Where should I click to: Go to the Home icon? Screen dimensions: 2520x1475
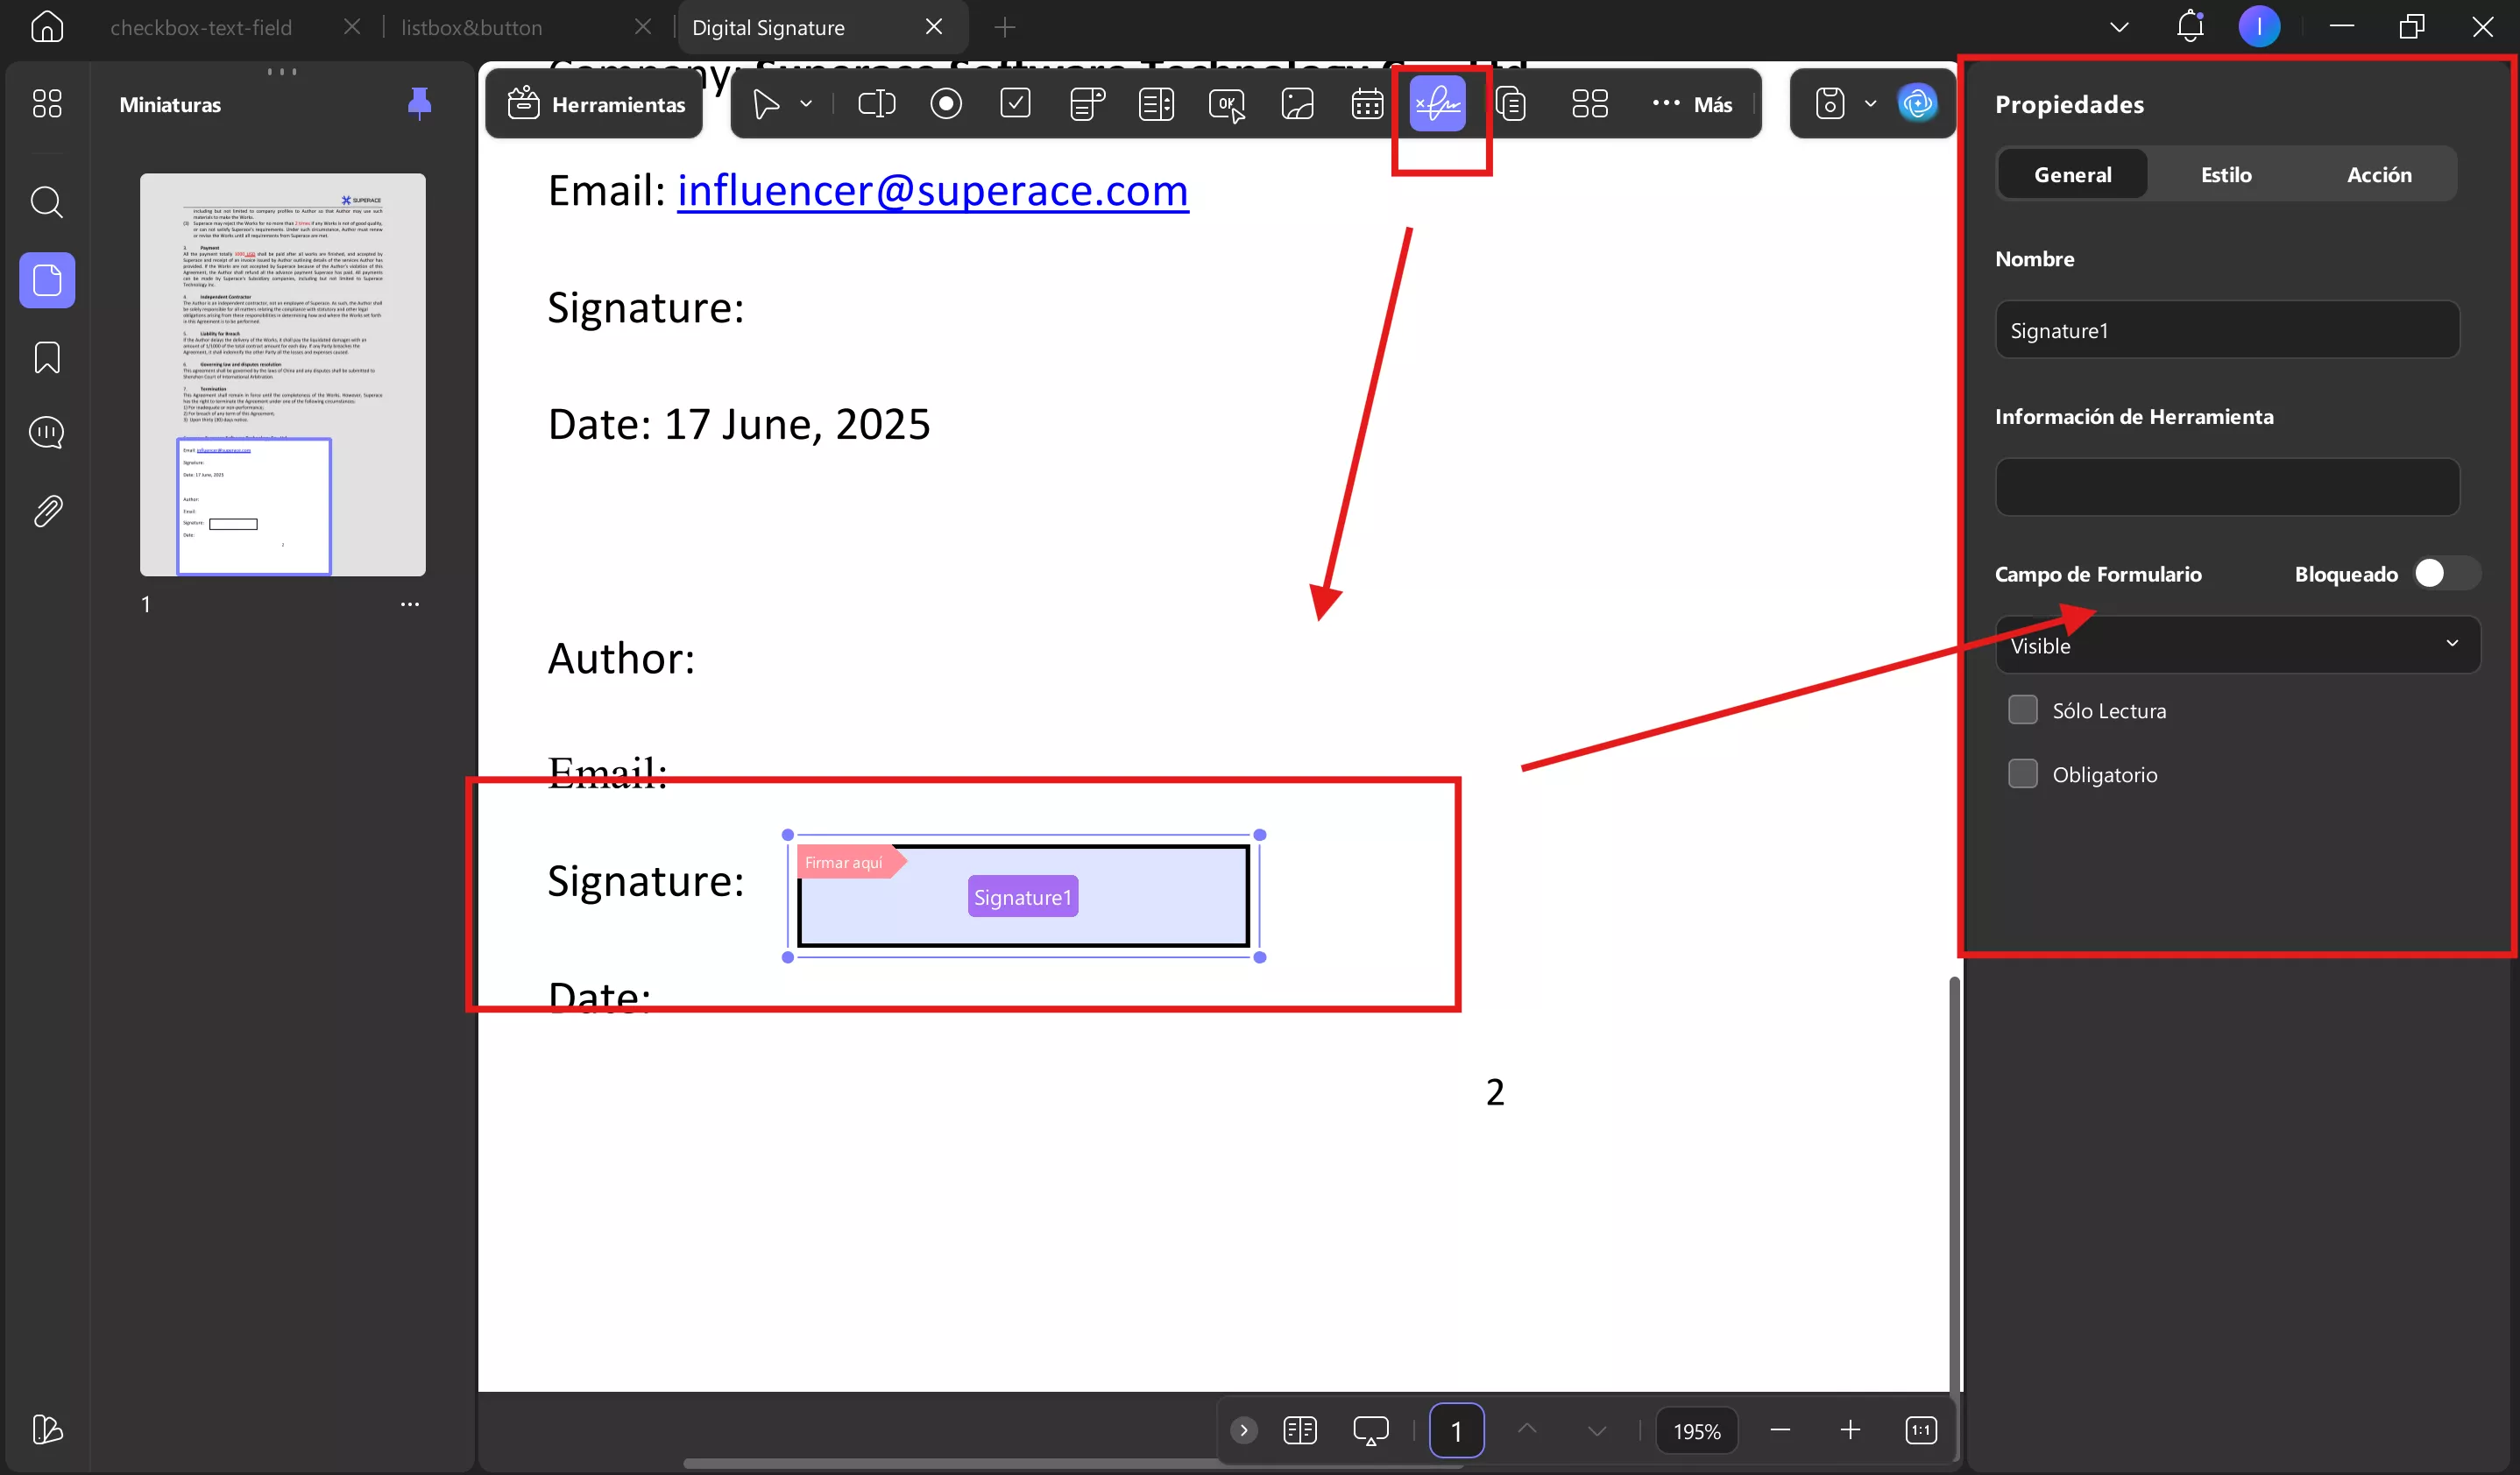pos(47,27)
